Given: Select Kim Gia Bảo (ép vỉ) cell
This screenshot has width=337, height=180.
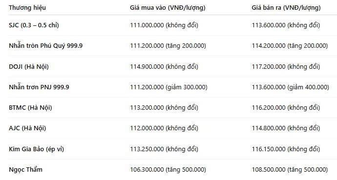Looking at the screenshot, I should tap(36, 149).
